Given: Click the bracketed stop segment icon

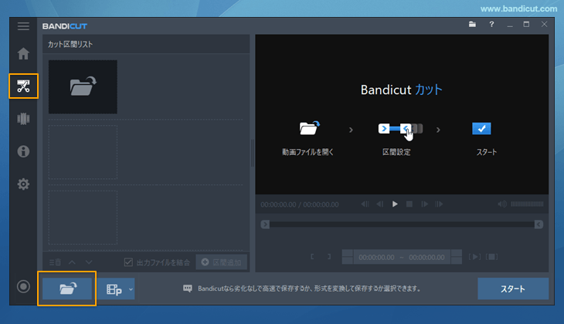Looking at the screenshot, I should [x=491, y=257].
